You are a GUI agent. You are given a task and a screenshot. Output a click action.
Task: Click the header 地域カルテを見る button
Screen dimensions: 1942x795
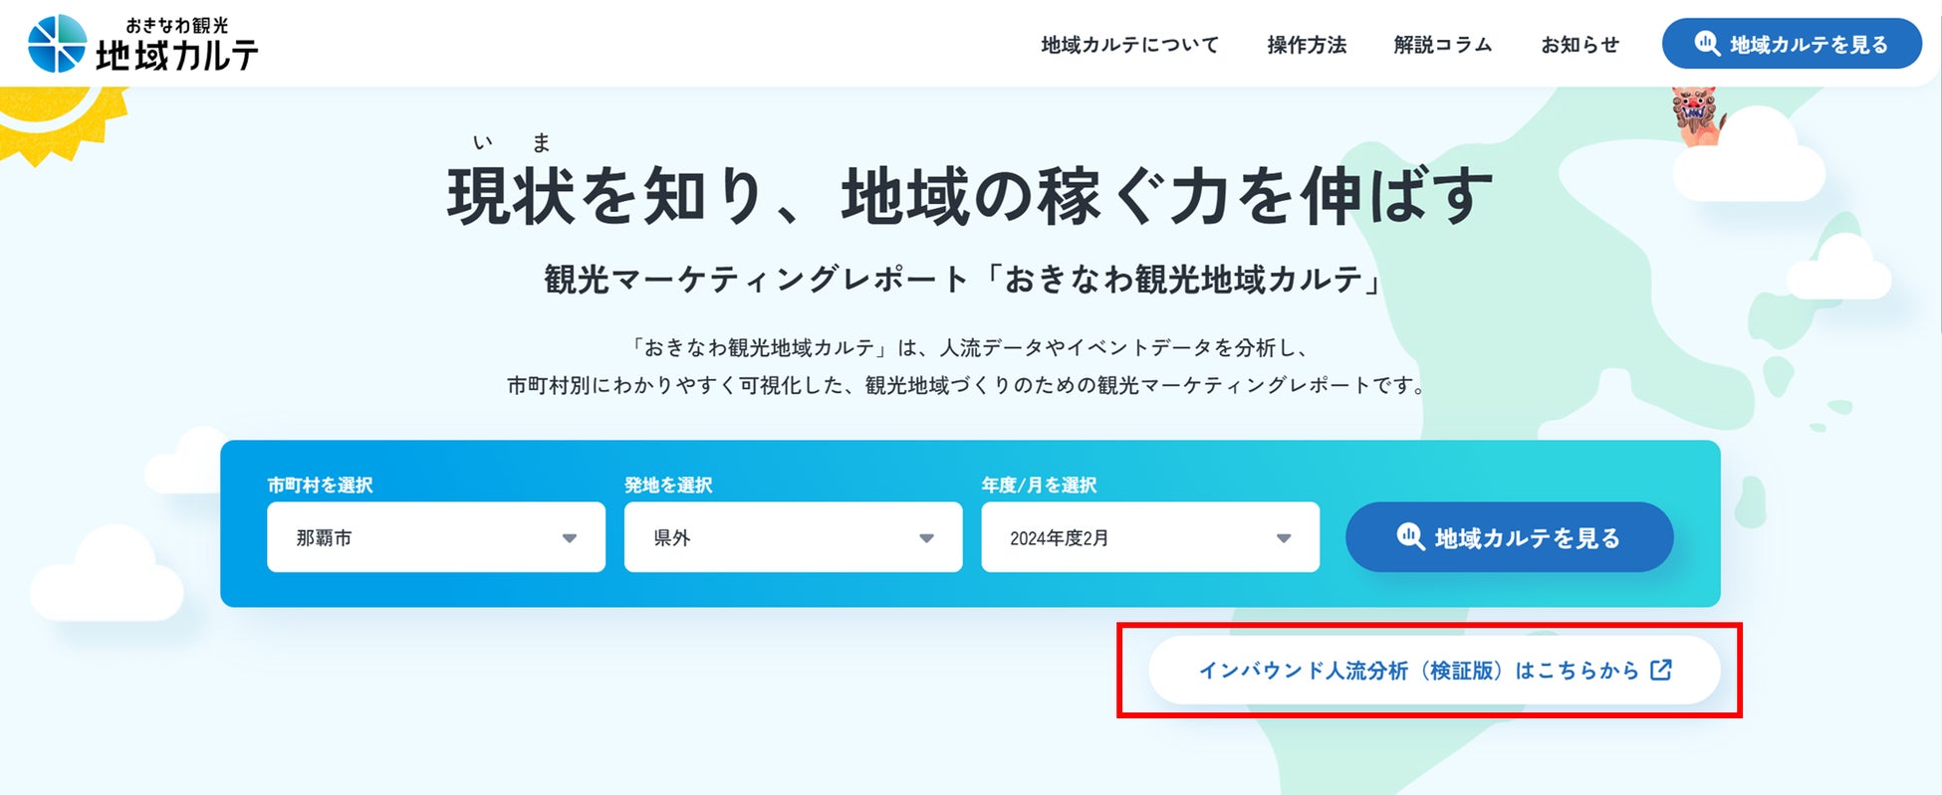[1792, 44]
